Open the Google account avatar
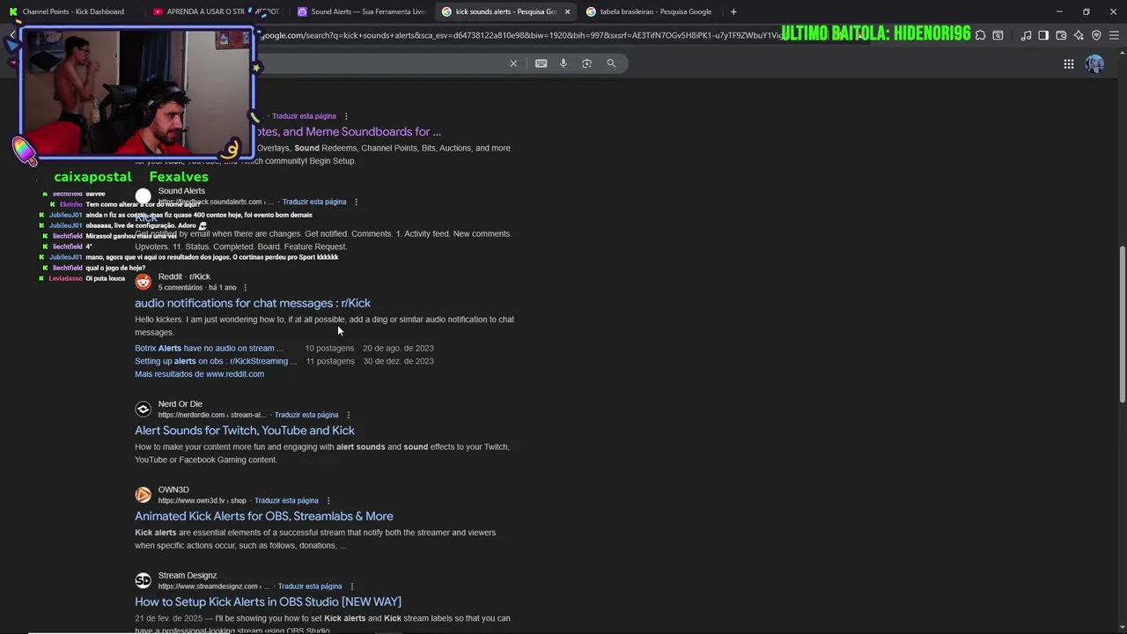 pos(1094,63)
